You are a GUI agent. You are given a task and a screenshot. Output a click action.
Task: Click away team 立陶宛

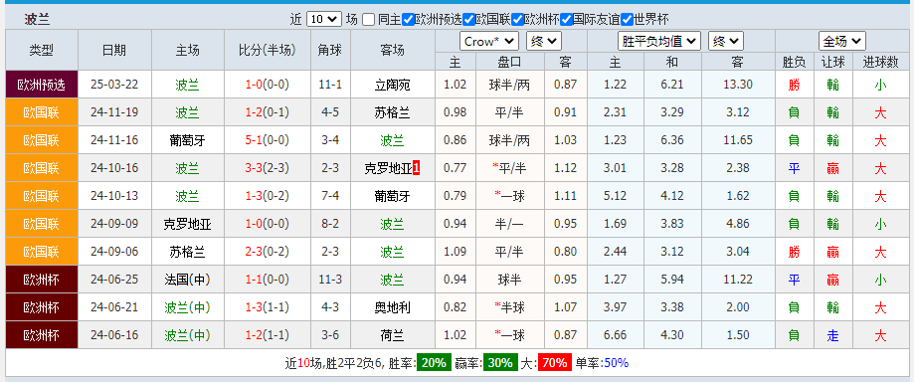[x=392, y=86]
